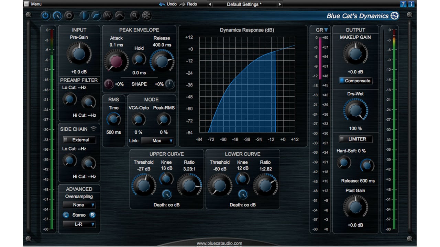Toggle the power bypass button
This screenshot has width=440, height=247.
(45, 15)
